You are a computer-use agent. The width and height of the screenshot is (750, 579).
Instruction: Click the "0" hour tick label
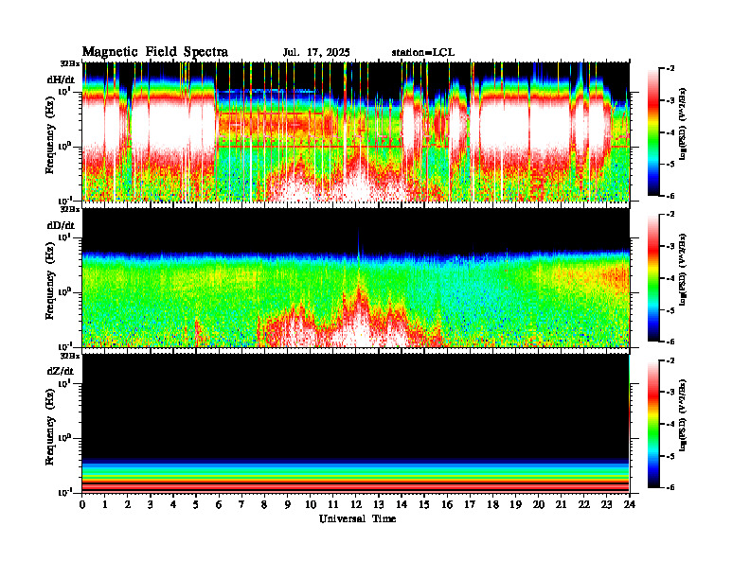pos(82,504)
